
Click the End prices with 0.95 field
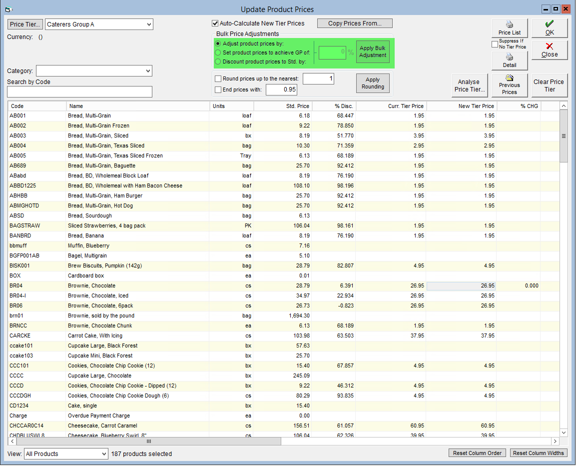pos(281,89)
